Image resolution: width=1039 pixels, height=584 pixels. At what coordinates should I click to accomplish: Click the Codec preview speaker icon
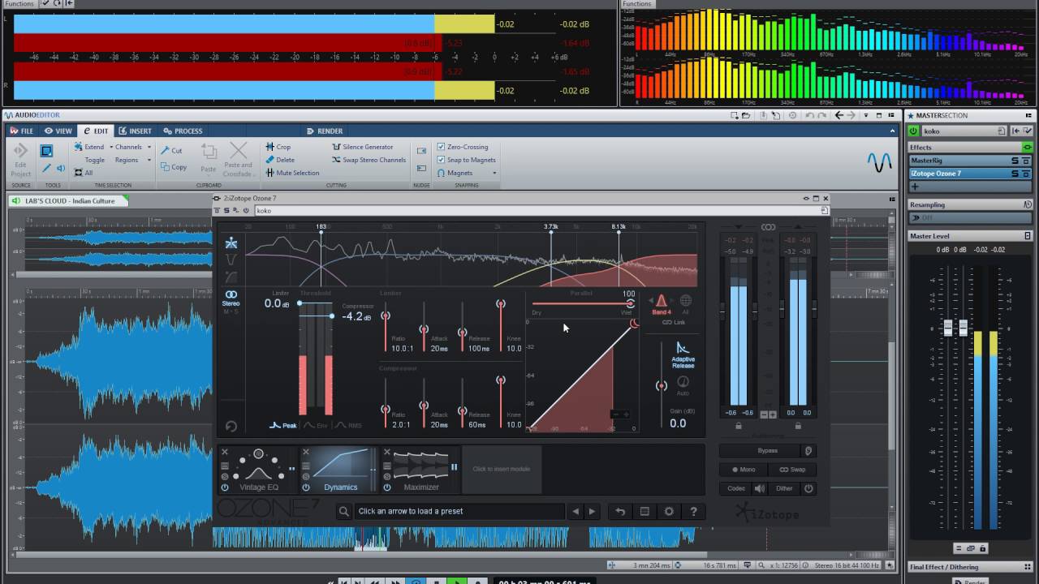760,488
